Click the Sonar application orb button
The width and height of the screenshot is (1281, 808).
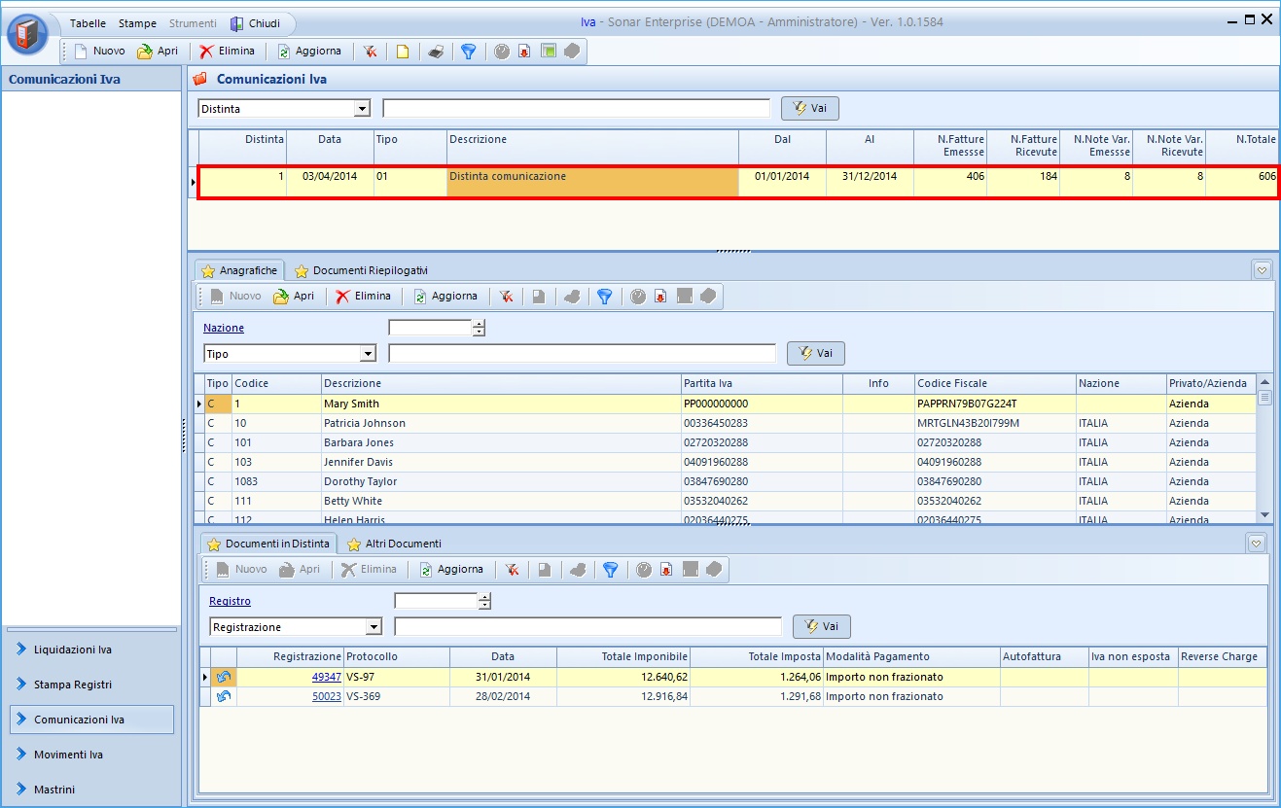(27, 35)
